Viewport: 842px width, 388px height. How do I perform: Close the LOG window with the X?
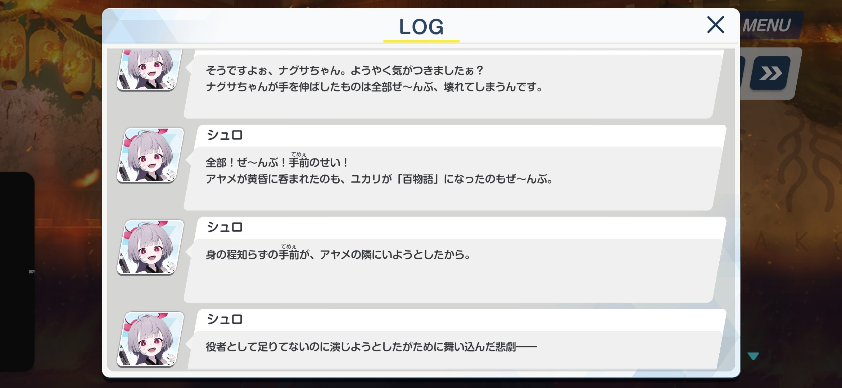coord(715,25)
